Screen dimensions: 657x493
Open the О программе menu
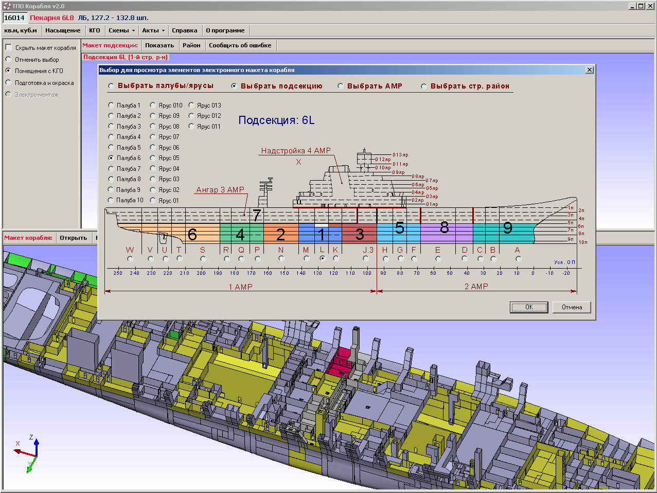pyautogui.click(x=225, y=30)
